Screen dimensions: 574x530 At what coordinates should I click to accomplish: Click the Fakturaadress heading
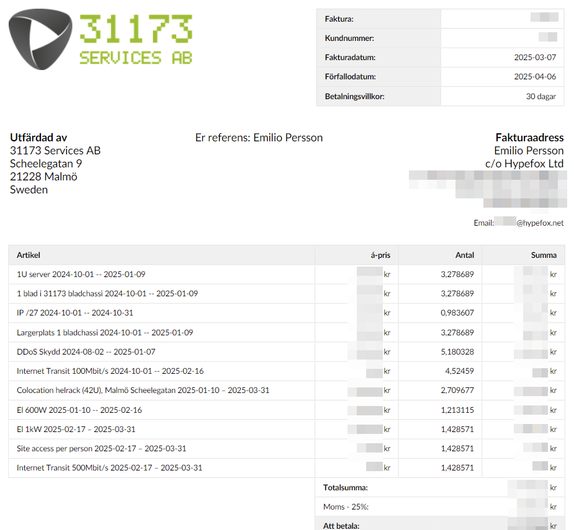pyautogui.click(x=529, y=138)
